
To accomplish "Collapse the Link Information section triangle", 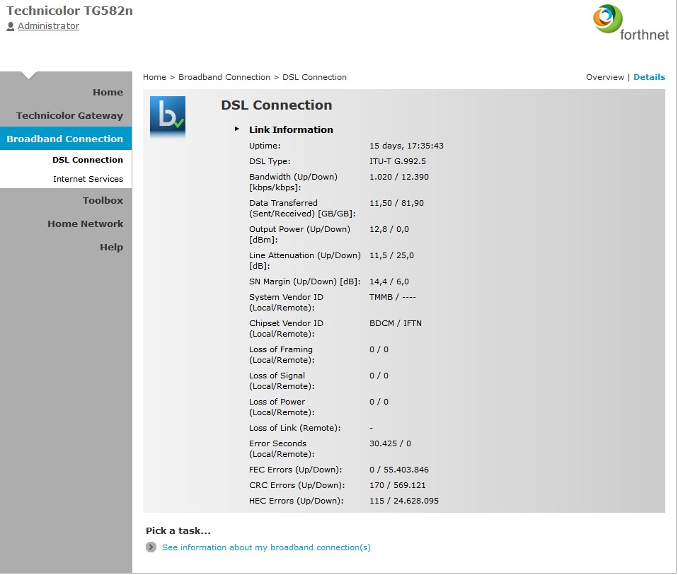I will click(x=236, y=129).
